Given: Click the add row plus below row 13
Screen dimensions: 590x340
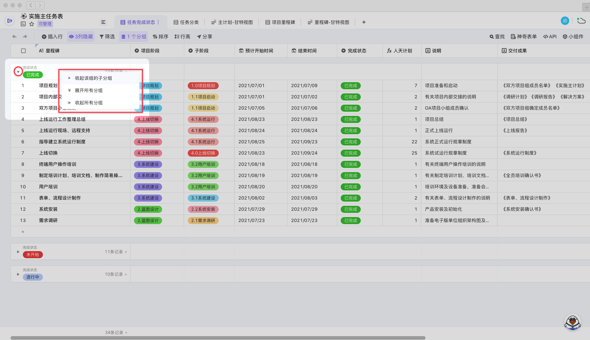Looking at the screenshot, I should pos(23,232).
